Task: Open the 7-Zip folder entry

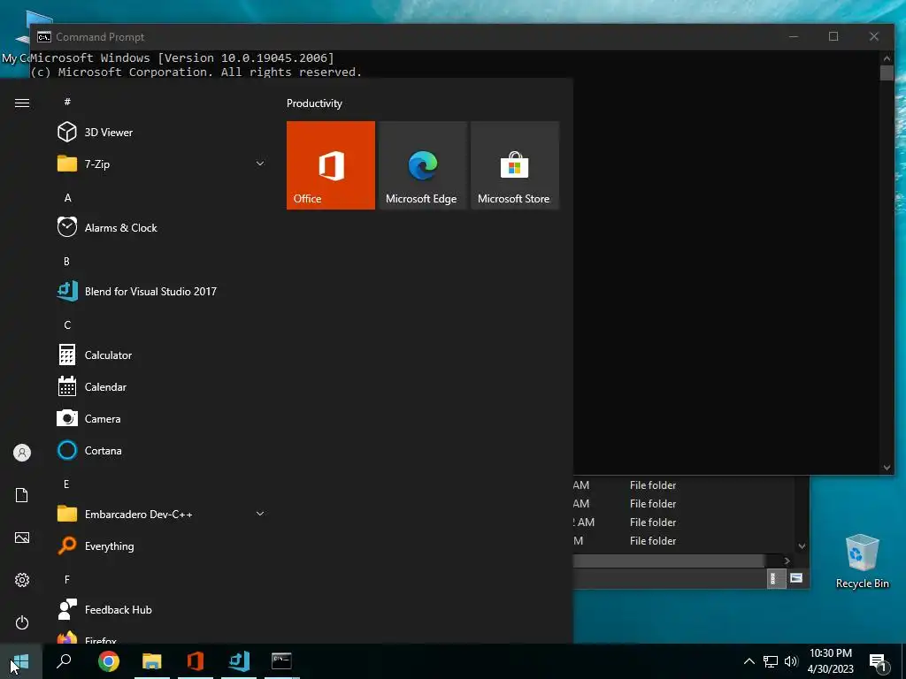Action: pos(162,164)
